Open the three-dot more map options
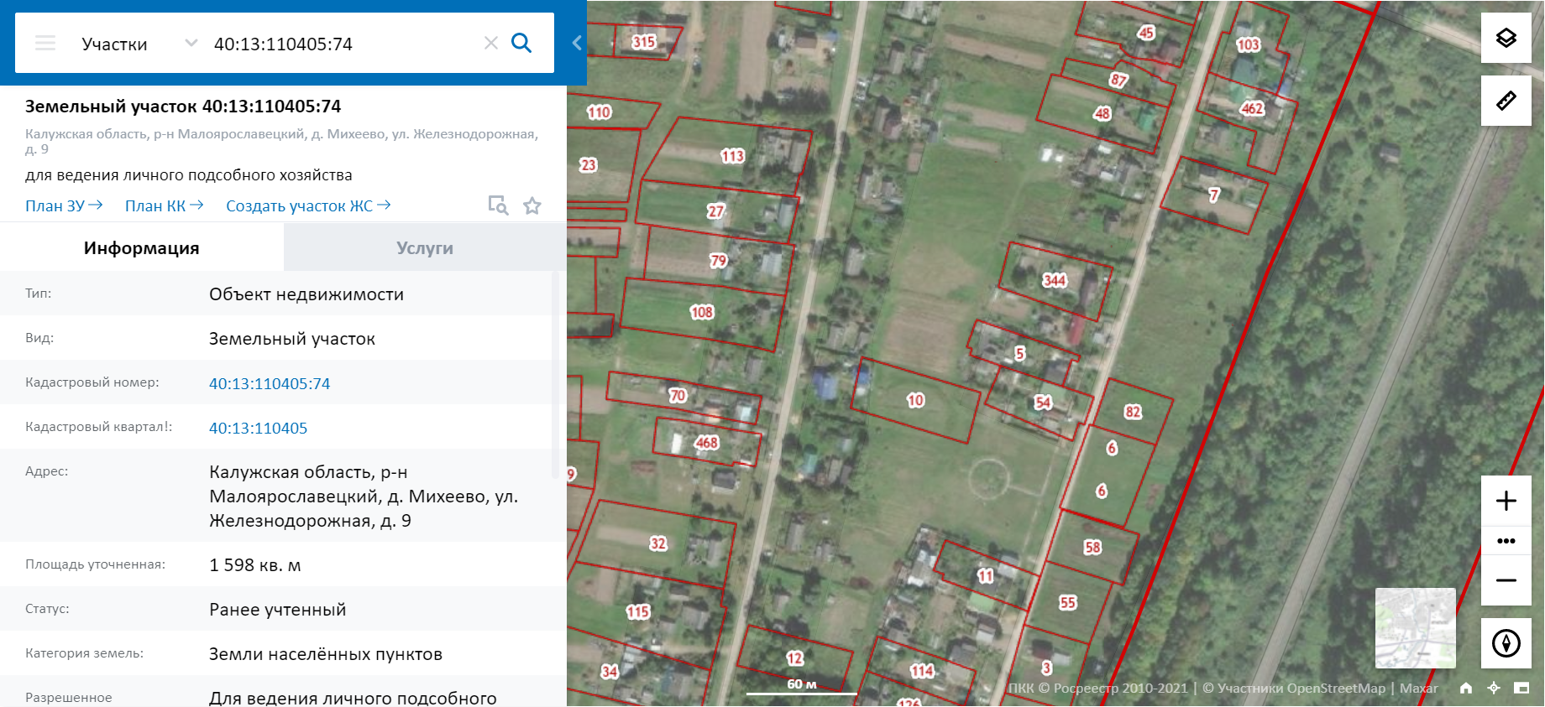Image resolution: width=1545 pixels, height=707 pixels. [1506, 541]
